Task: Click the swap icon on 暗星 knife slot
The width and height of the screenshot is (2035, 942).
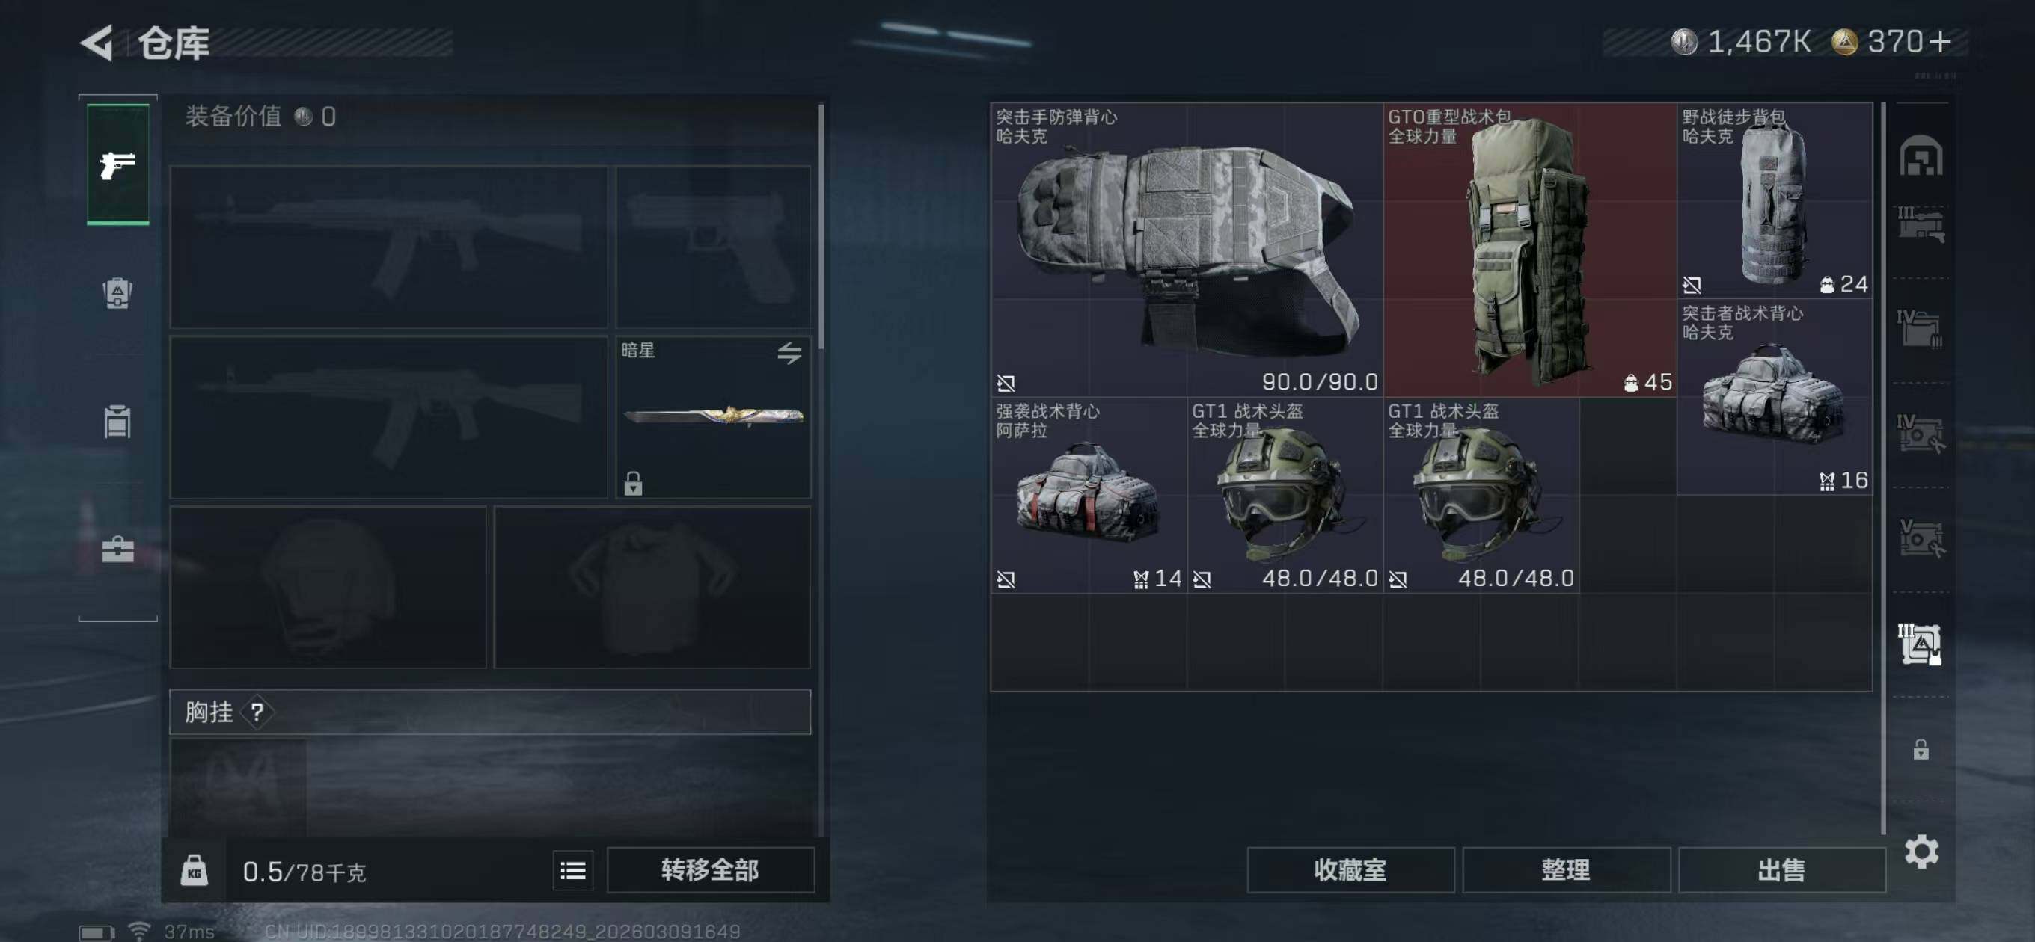Action: [789, 352]
